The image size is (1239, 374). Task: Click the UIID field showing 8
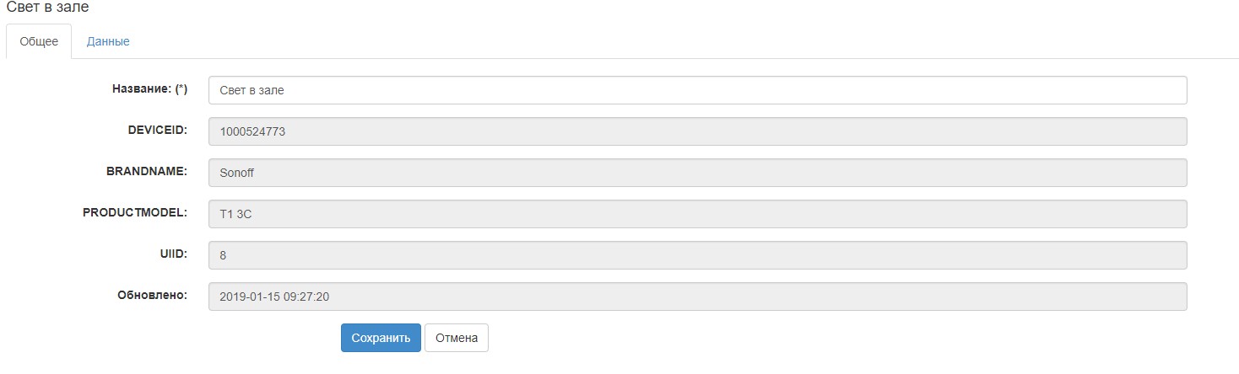(x=697, y=255)
